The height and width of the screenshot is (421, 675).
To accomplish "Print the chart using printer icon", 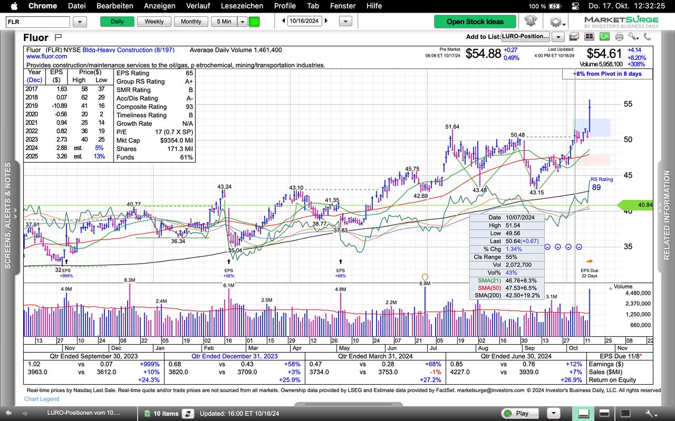I will coord(619,37).
